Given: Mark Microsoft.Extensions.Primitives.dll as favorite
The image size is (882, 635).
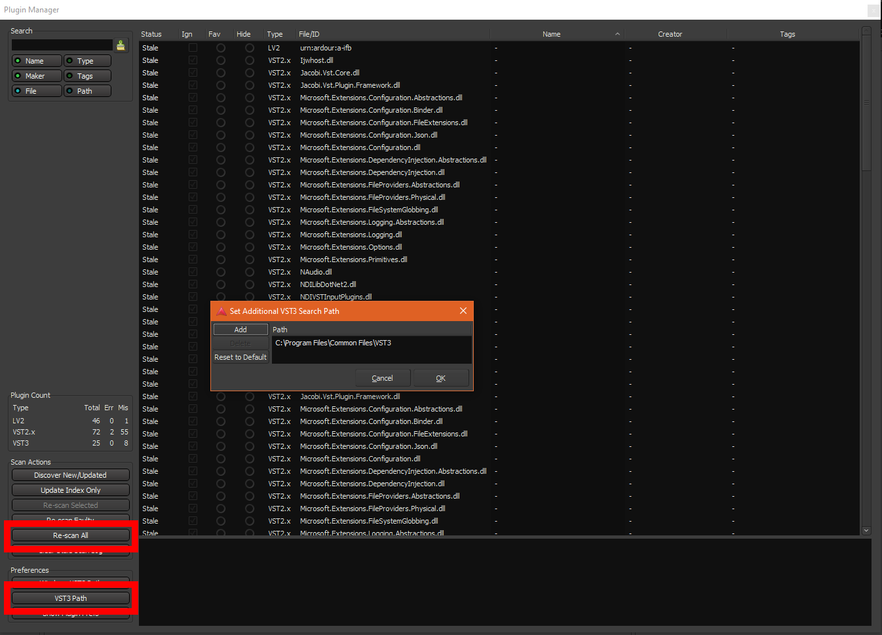Looking at the screenshot, I should (x=221, y=260).
